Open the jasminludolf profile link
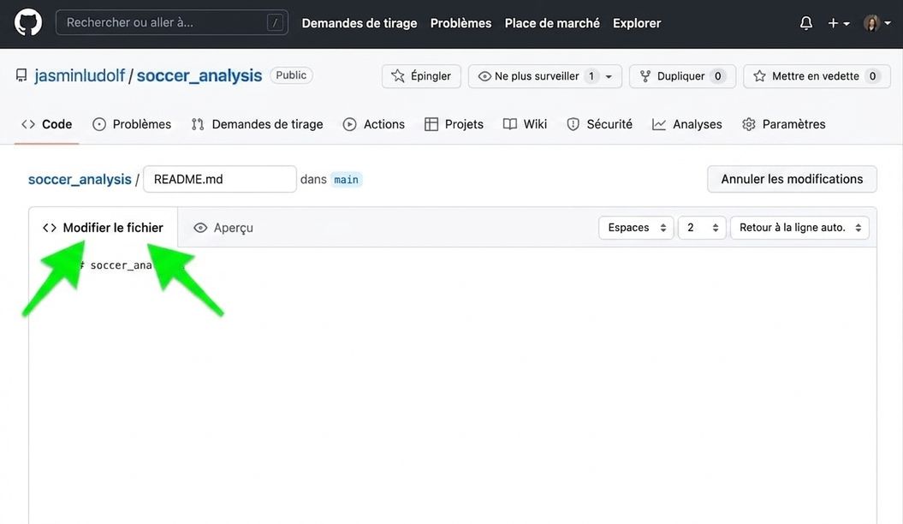 [80, 75]
